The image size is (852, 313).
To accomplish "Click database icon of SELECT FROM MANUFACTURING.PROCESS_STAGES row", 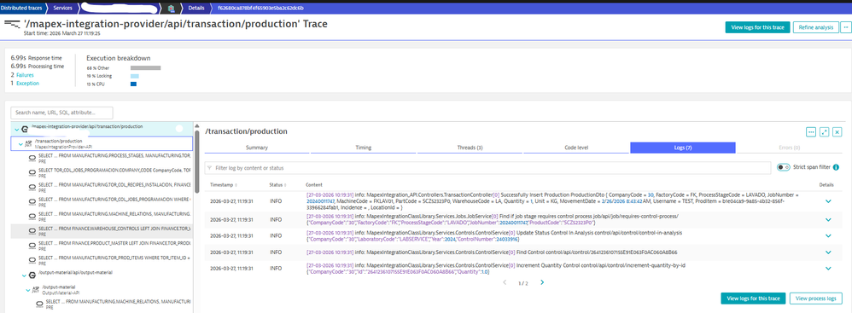I will [x=32, y=159].
